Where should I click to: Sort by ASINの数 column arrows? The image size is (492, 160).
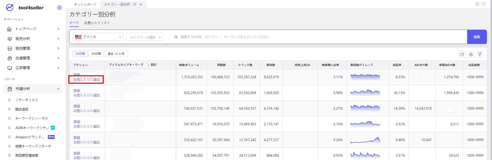pos(430,65)
